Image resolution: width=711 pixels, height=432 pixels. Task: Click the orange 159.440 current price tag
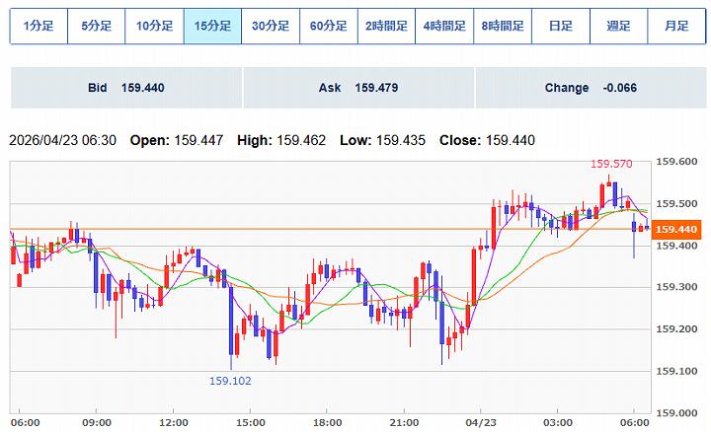click(676, 229)
